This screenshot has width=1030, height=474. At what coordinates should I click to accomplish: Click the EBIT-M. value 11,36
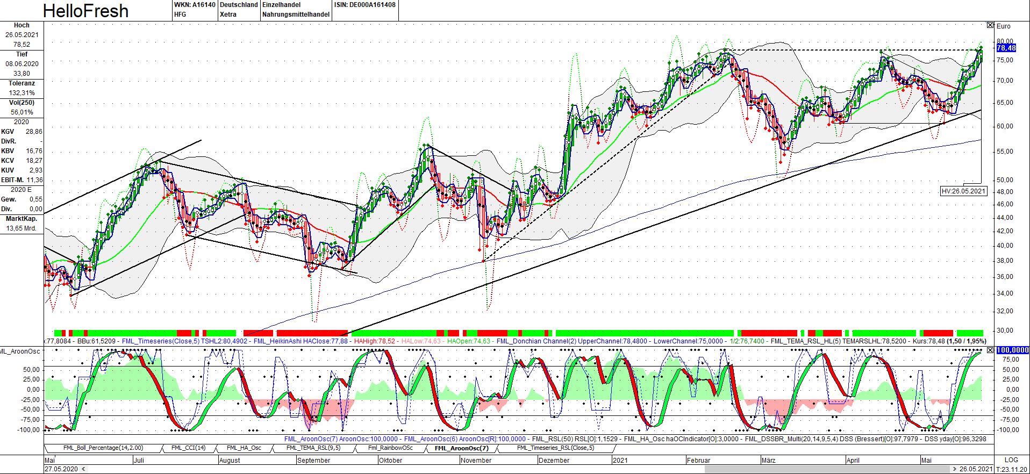pos(34,180)
